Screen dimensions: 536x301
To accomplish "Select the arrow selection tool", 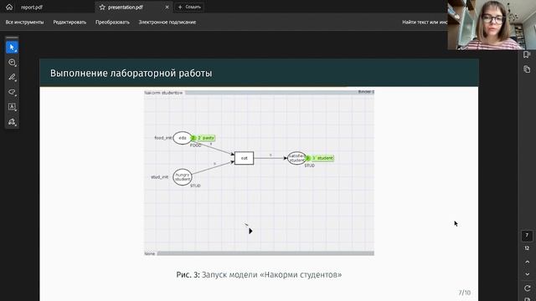I will (12, 48).
